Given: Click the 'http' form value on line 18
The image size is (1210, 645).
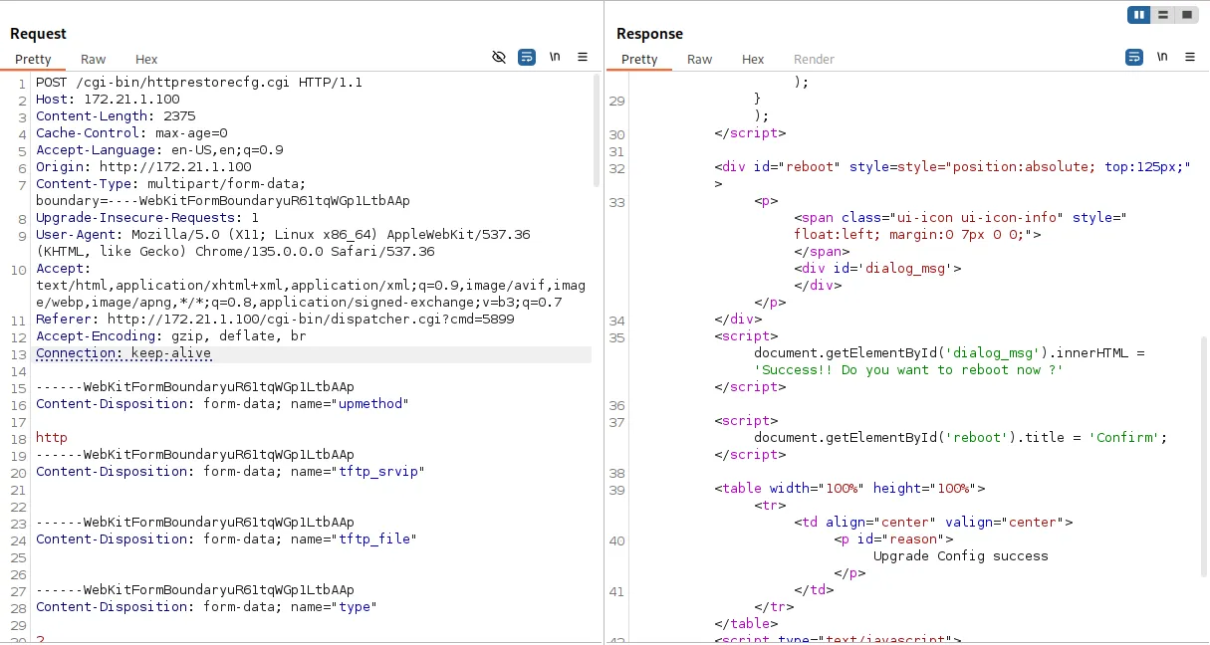Looking at the screenshot, I should (52, 438).
